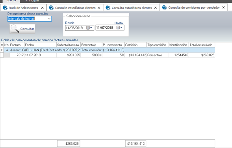Click identification cell 12544548
The image size is (232, 148).
(x=178, y=55)
